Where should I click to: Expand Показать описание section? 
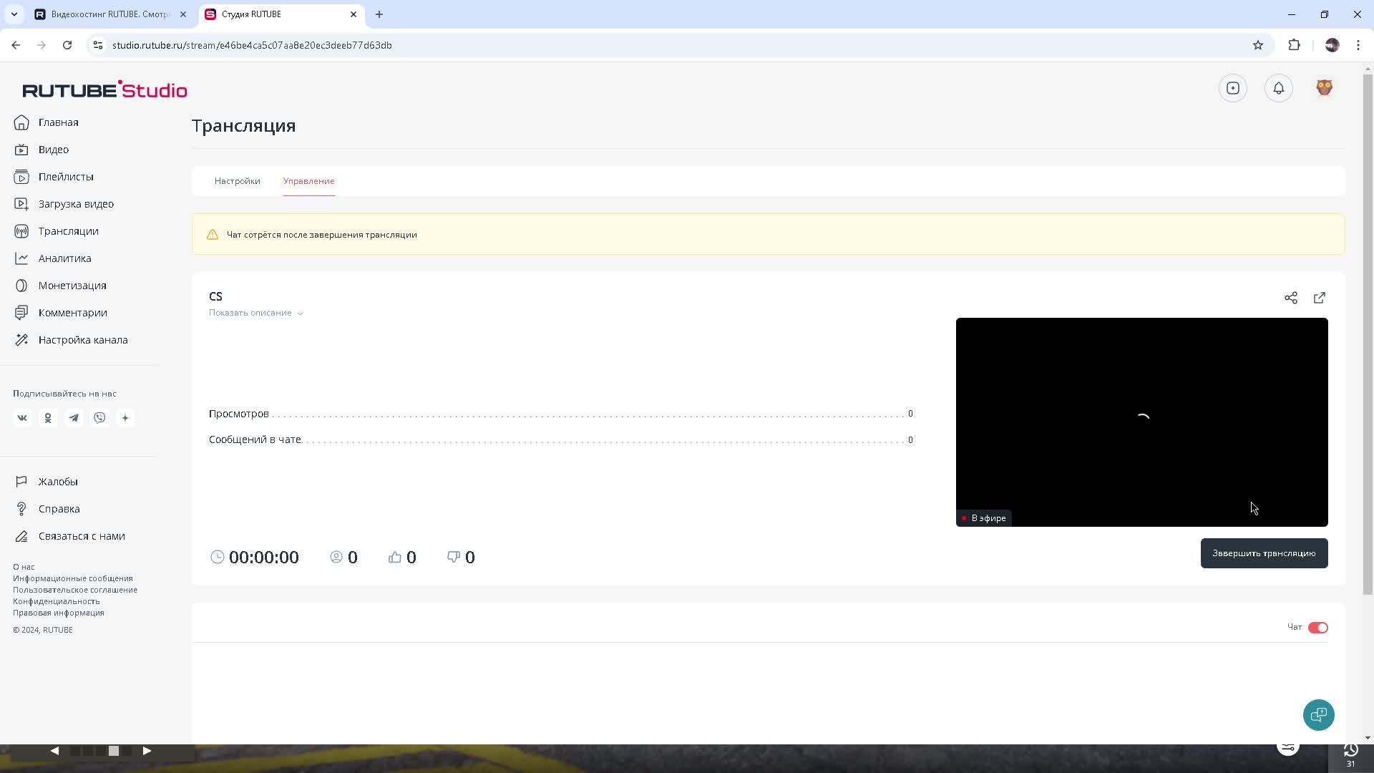point(255,313)
